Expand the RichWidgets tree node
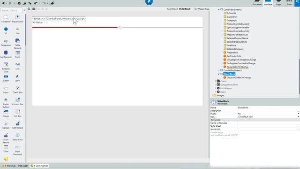 216,88
